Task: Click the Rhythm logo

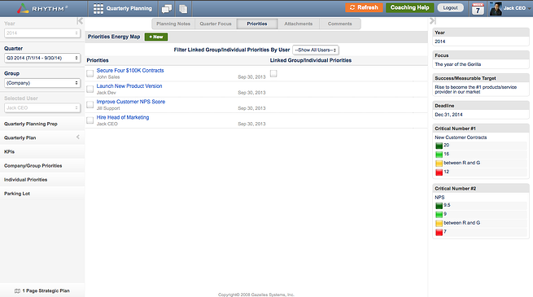Action: pos(42,8)
